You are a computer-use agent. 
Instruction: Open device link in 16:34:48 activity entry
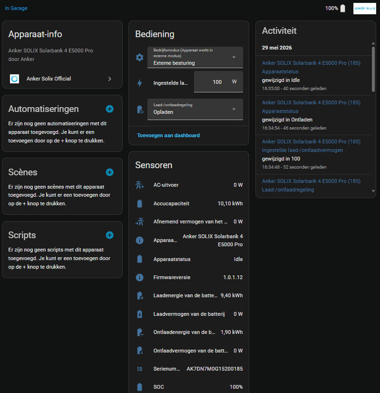[311, 141]
